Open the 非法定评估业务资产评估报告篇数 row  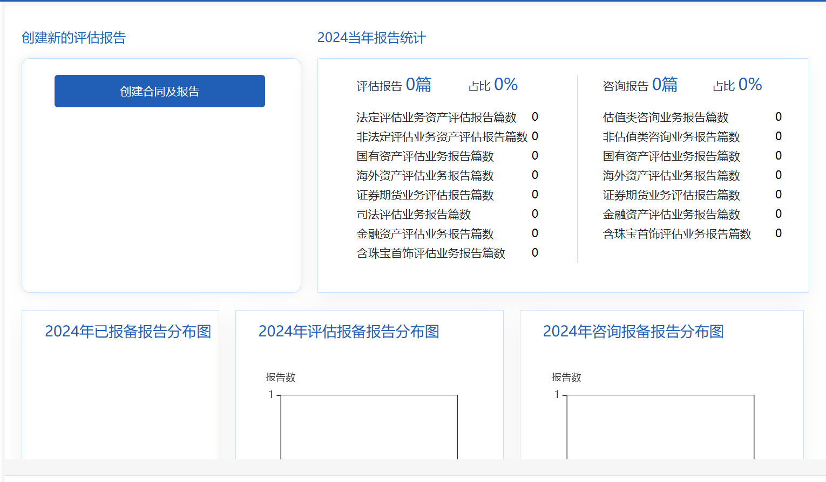click(x=442, y=137)
